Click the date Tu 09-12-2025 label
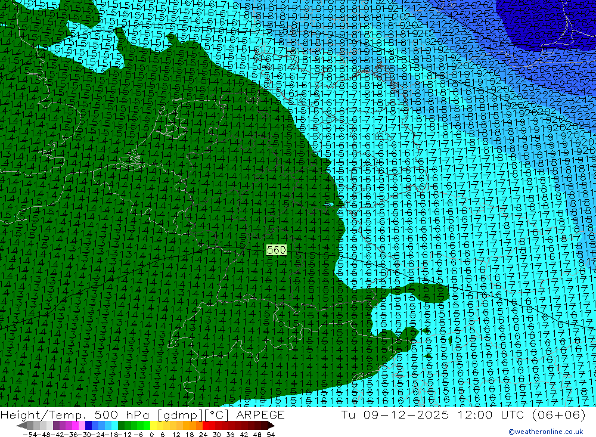The height and width of the screenshot is (437, 596). point(393,415)
